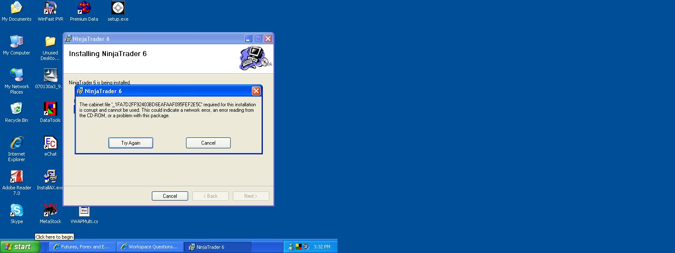Select the InstallAX.exe desktop icon
This screenshot has height=253, width=675.
click(x=50, y=180)
